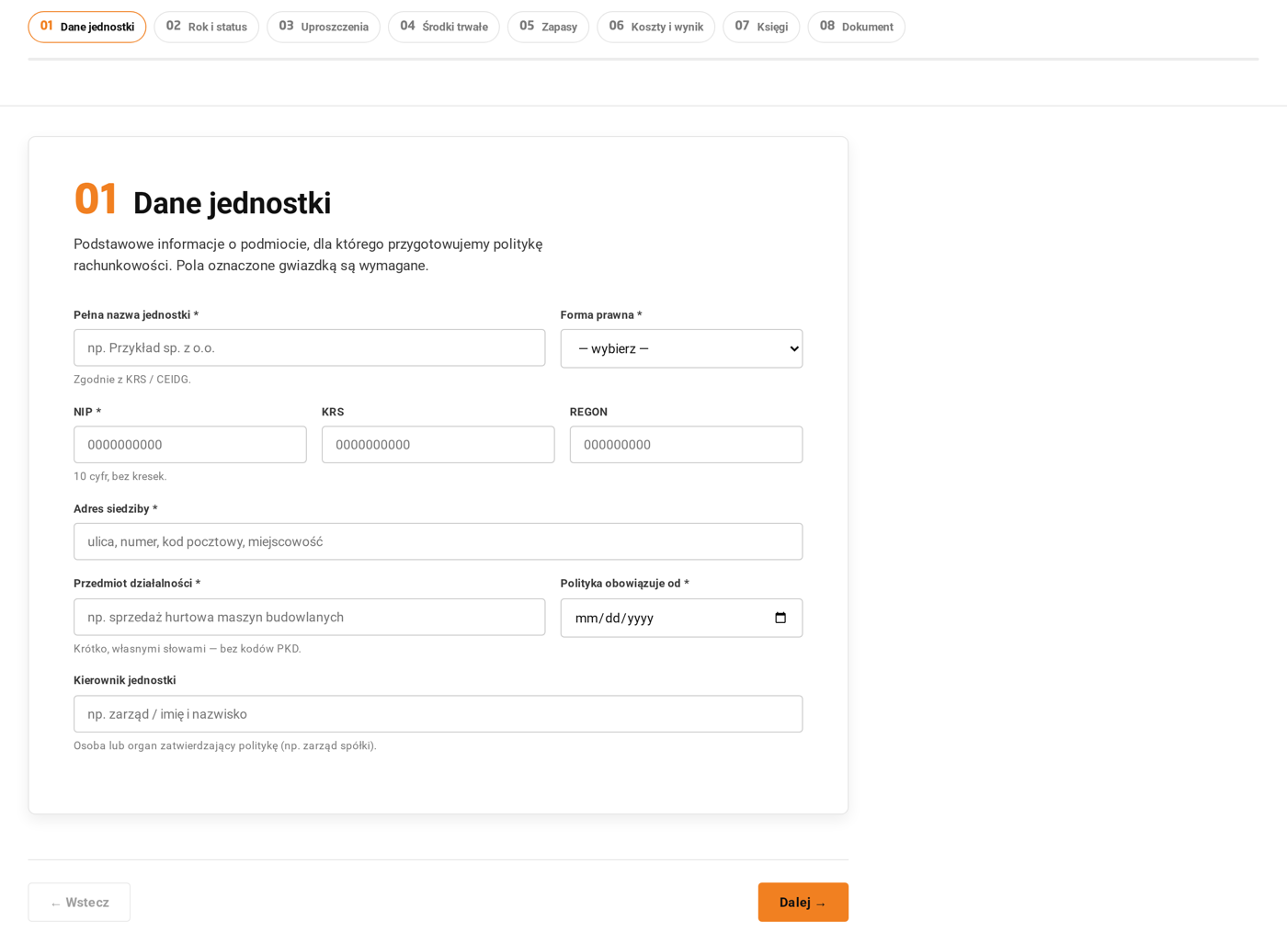The width and height of the screenshot is (1287, 932).
Task: Click the hint text "Zgodnie z KRS / CEIDG."
Action: click(x=132, y=380)
